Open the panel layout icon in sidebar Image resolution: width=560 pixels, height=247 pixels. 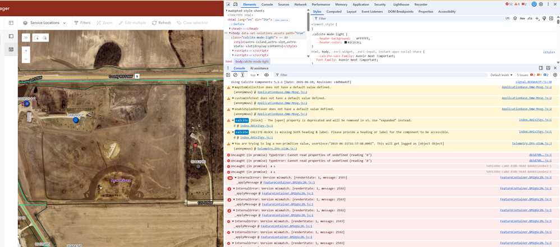pos(11,36)
